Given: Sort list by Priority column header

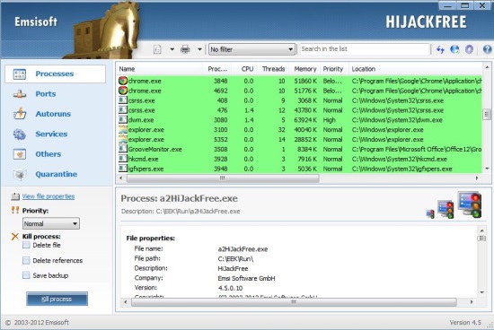Looking at the screenshot, I should (x=334, y=69).
